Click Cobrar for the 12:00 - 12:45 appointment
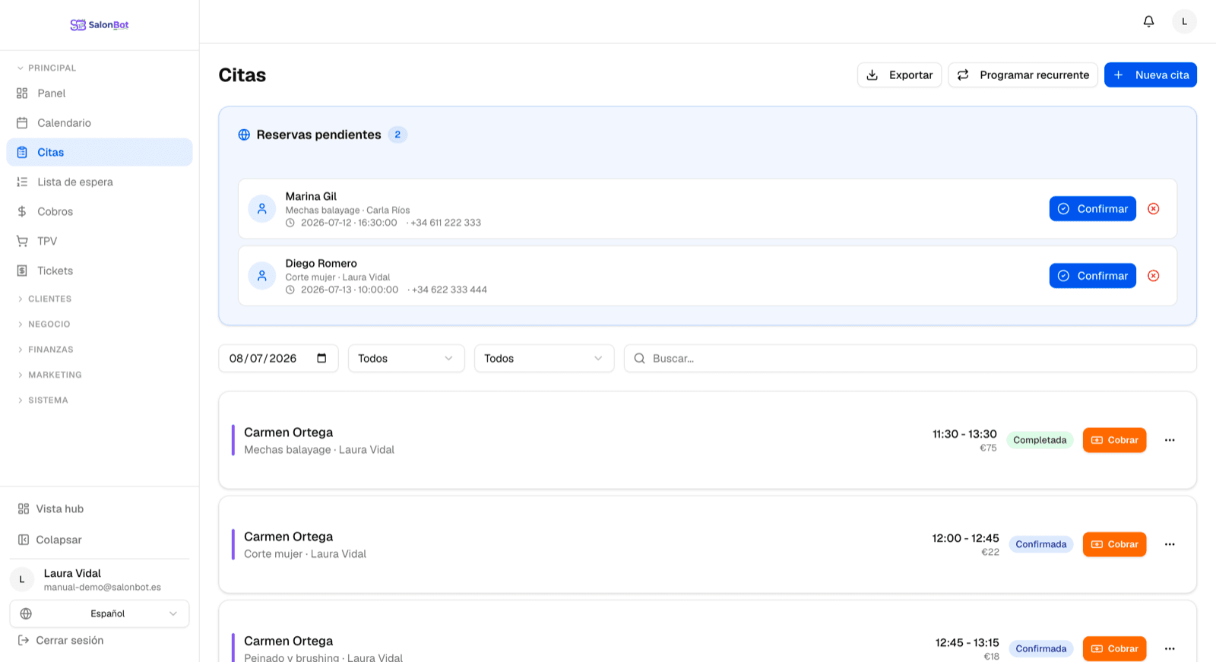 pyautogui.click(x=1114, y=544)
